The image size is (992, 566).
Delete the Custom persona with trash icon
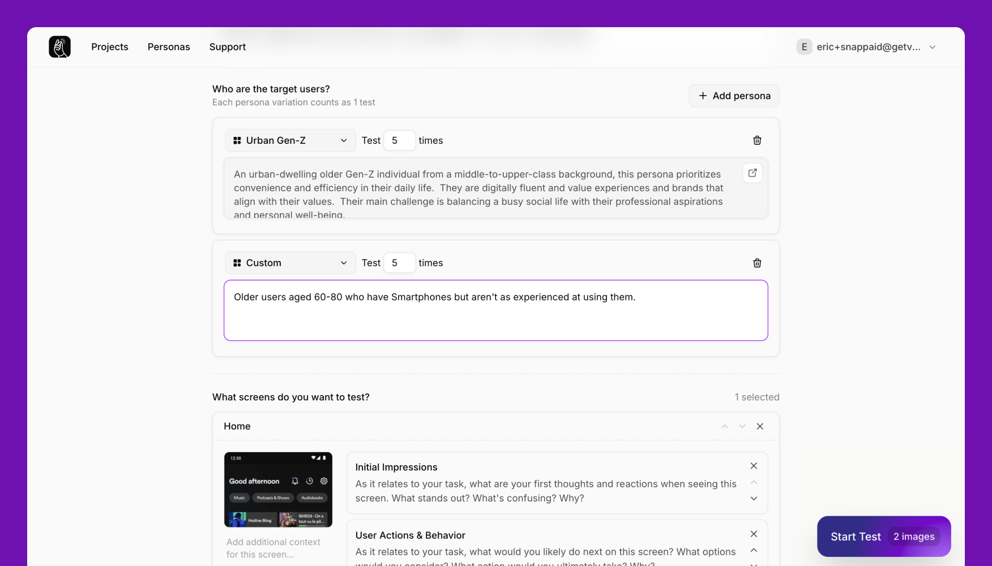757,263
